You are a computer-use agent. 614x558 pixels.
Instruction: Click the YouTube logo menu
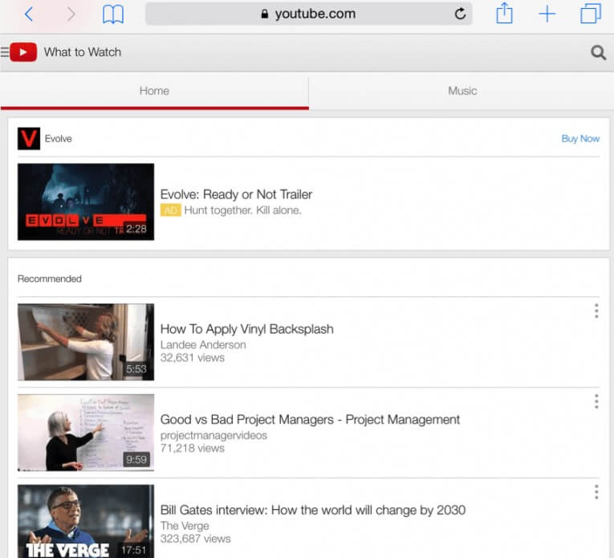pos(20,52)
